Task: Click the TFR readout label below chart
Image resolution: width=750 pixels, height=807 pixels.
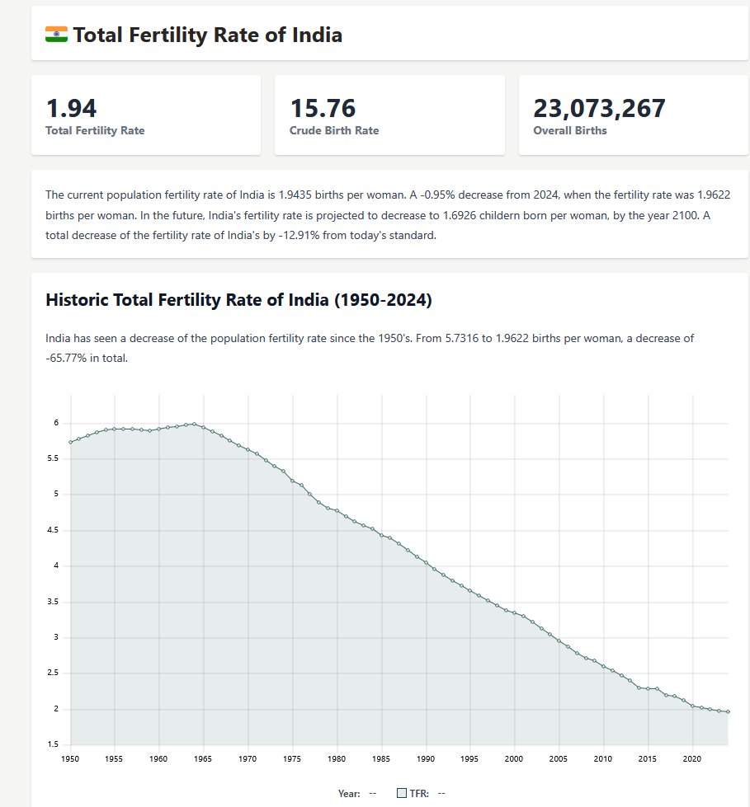Action: (419, 793)
